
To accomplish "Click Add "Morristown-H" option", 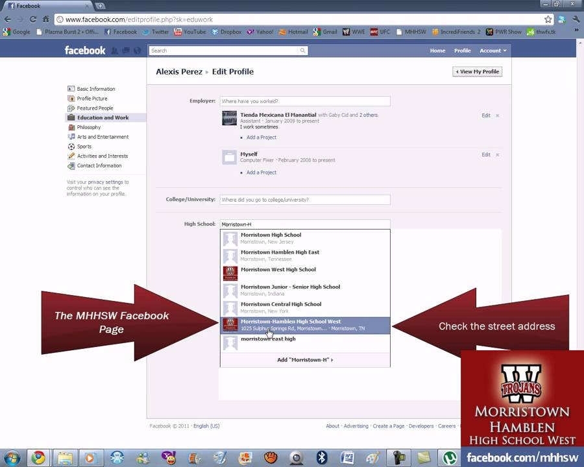I will 305,360.
